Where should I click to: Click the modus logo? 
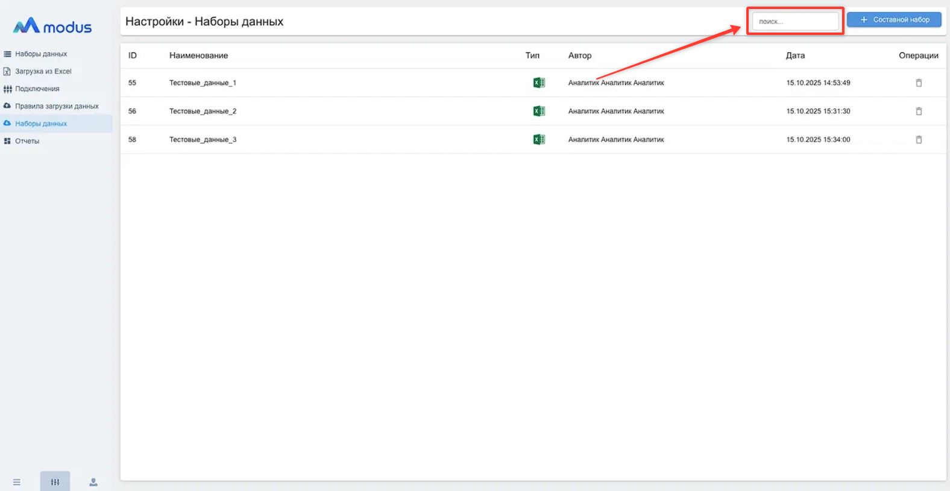53,26
